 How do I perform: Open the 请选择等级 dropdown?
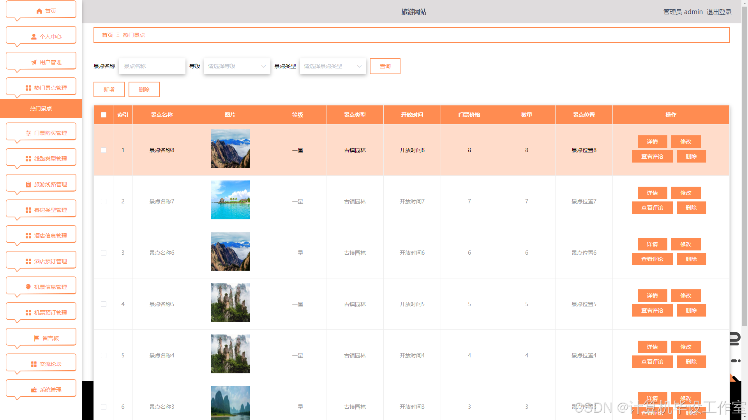coord(237,66)
